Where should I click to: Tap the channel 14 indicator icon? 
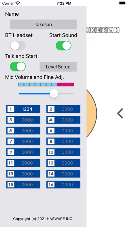point(98,30)
